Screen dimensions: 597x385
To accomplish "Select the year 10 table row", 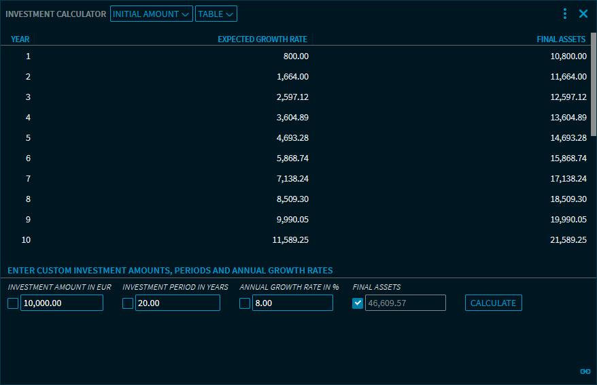I will click(x=298, y=240).
